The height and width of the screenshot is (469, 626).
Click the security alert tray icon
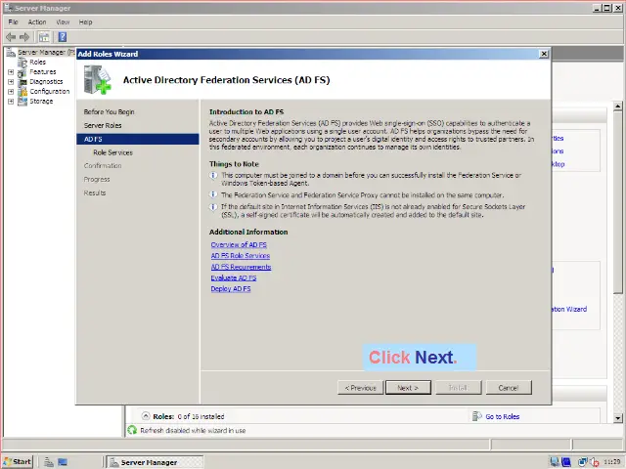click(x=595, y=462)
